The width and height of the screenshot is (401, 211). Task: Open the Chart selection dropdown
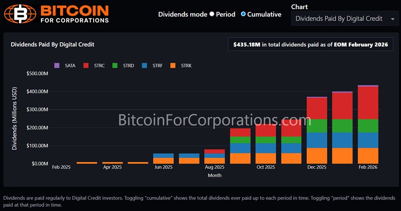coord(344,18)
